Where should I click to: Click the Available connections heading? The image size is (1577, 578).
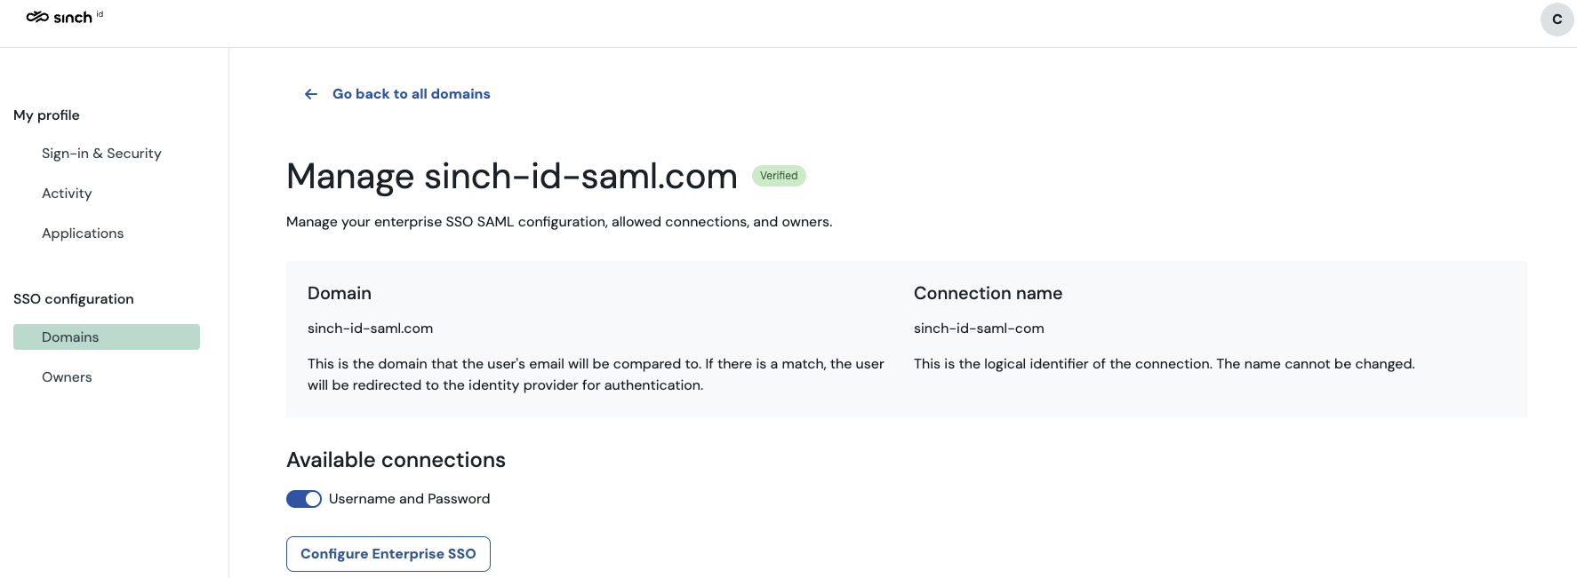pyautogui.click(x=396, y=460)
